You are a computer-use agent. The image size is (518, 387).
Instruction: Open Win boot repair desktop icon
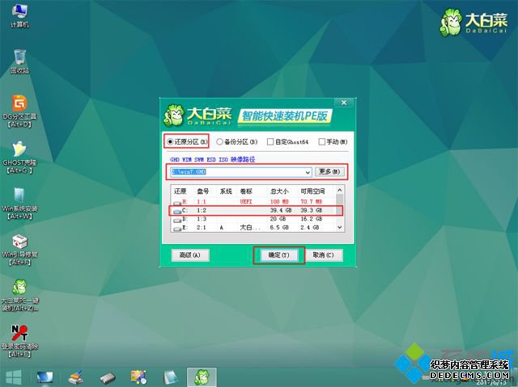coord(19,250)
